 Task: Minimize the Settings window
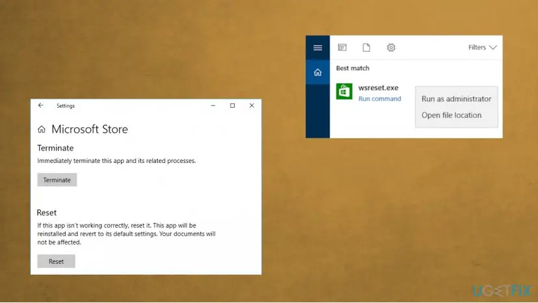point(213,106)
